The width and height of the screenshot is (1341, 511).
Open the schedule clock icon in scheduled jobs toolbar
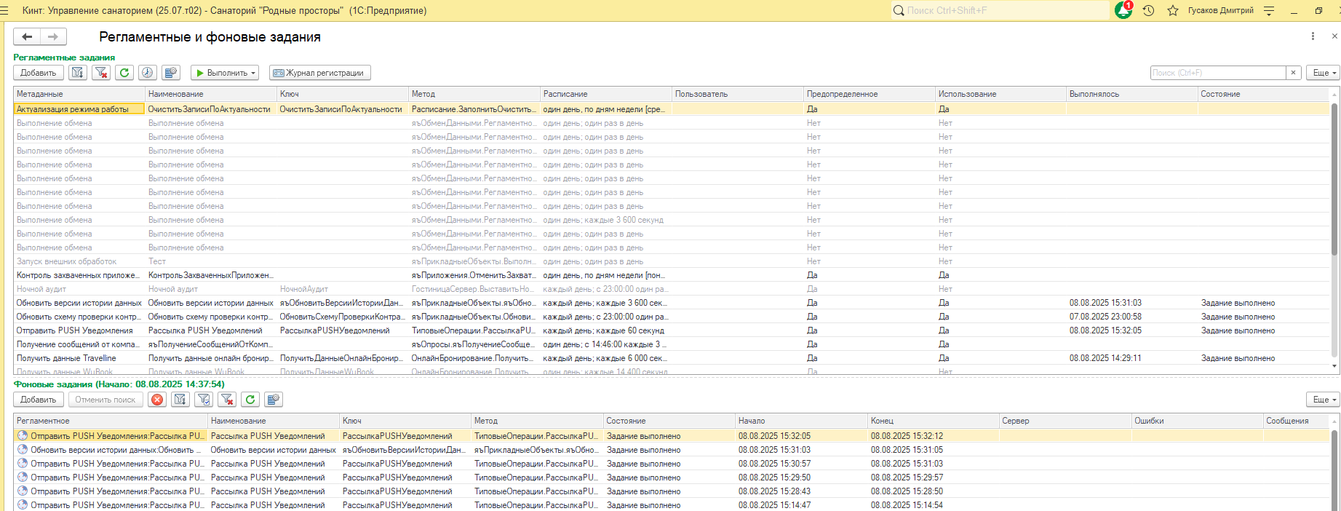148,73
